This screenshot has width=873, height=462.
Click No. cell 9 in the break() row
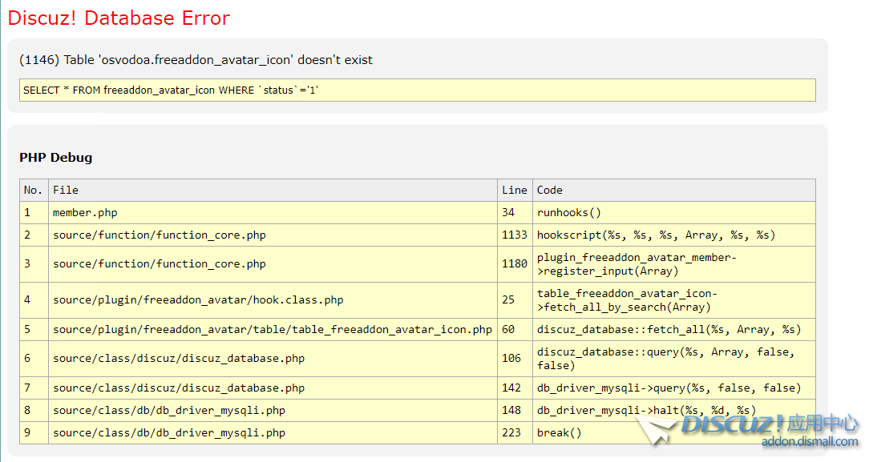tap(34, 432)
